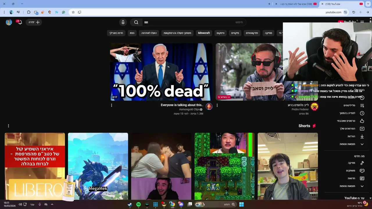372x209 pixels.
Task: Click the Grammarly extension icon
Action: tap(64, 12)
